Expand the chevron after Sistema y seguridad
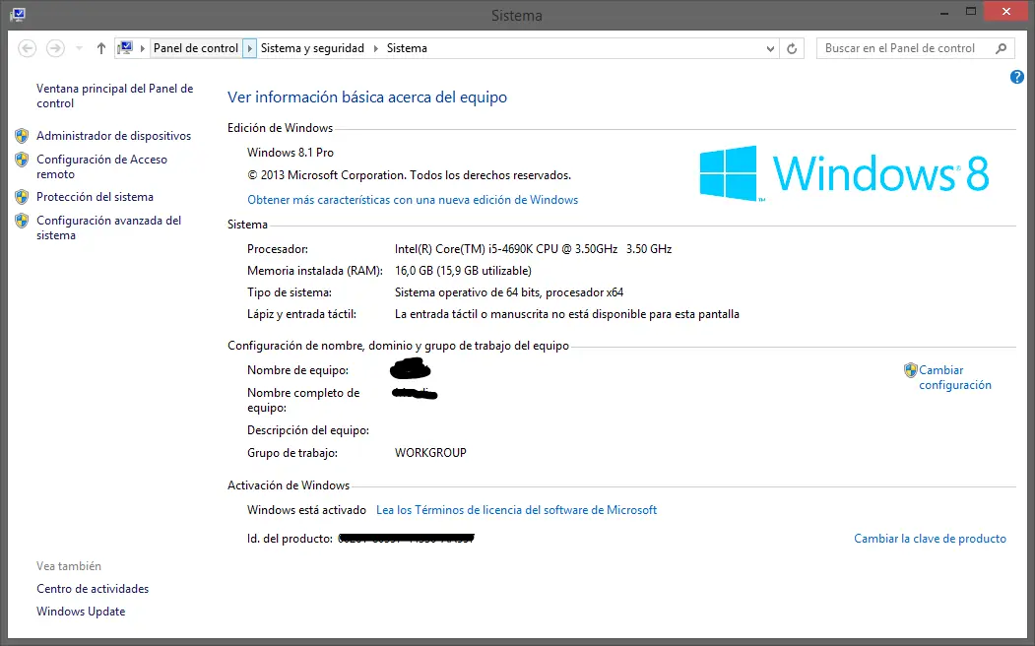Viewport: 1035px width, 646px height. click(375, 48)
